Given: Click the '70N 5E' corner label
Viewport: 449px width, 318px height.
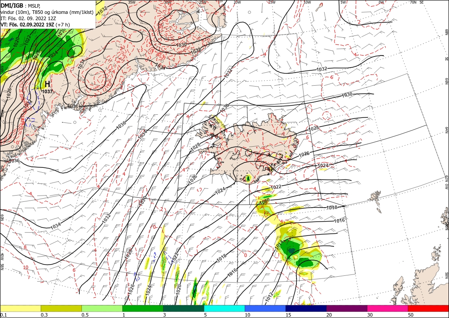Looking at the screenshot, I should click(x=417, y=2).
